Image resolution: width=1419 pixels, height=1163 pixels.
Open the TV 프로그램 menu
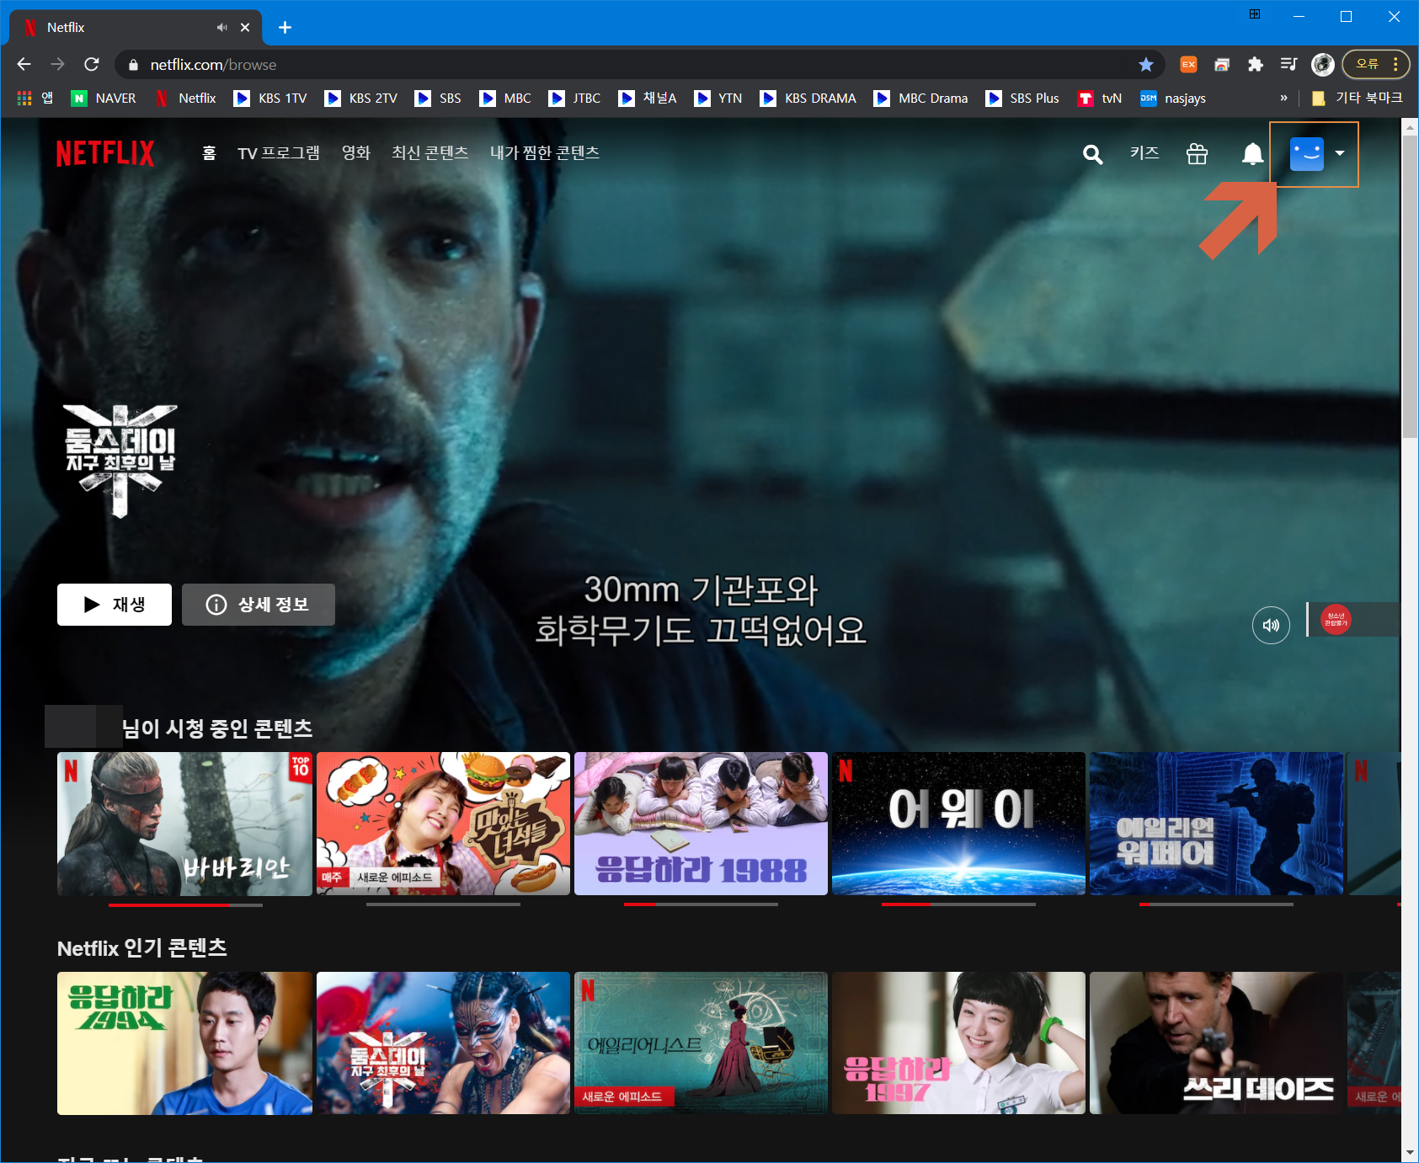[x=279, y=153]
